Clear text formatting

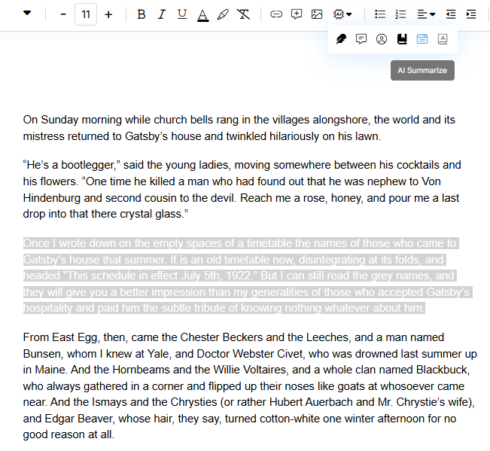click(x=242, y=14)
